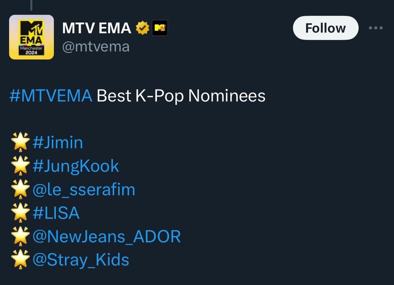Open the MTV EMA profile avatar
The width and height of the screenshot is (394, 285).
click(31, 37)
